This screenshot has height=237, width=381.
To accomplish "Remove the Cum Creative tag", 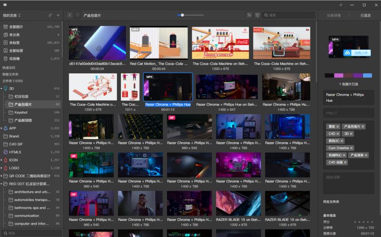I will pos(351,148).
